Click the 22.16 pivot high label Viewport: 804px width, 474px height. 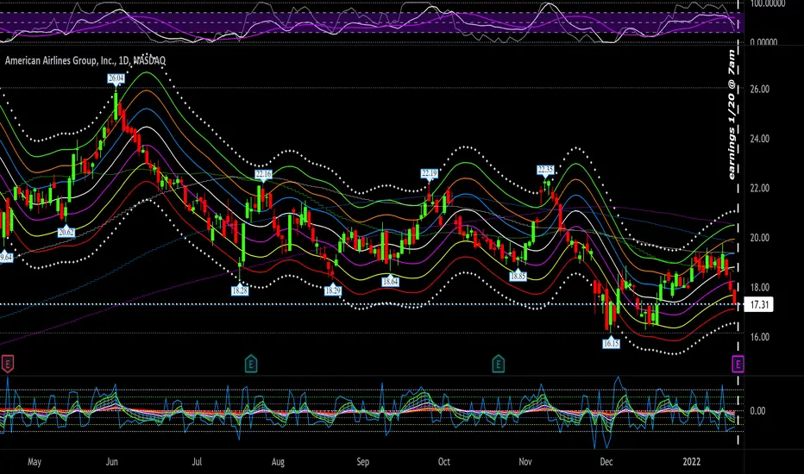(x=264, y=174)
